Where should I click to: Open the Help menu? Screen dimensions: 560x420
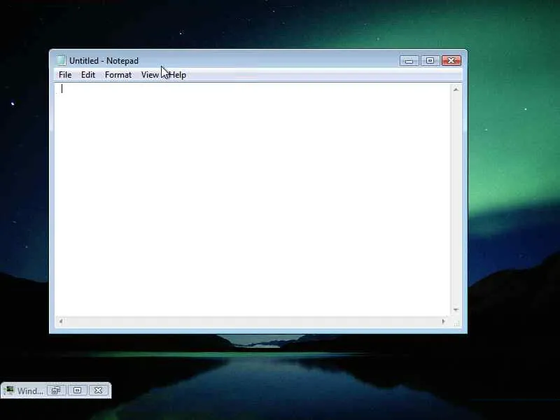pos(178,75)
